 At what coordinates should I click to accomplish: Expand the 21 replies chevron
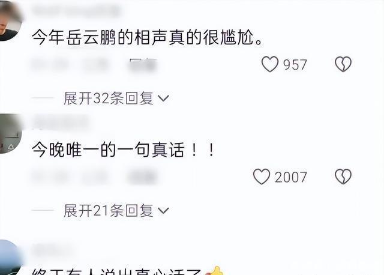[x=163, y=211]
